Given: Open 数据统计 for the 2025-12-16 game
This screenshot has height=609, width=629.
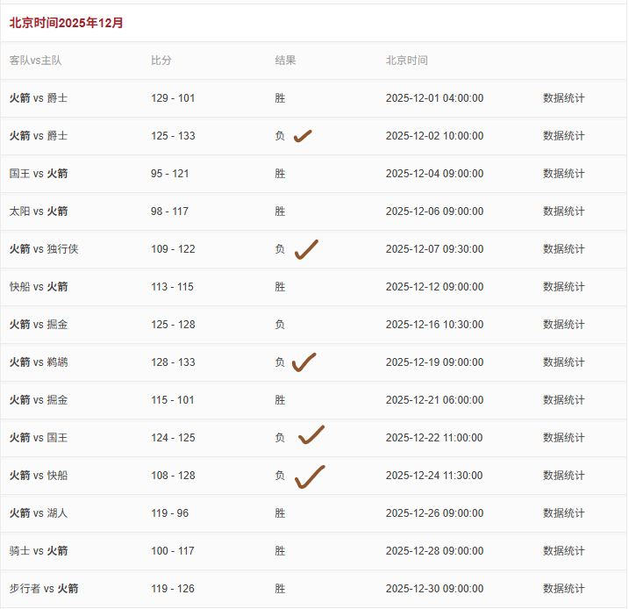Looking at the screenshot, I should (x=563, y=325).
